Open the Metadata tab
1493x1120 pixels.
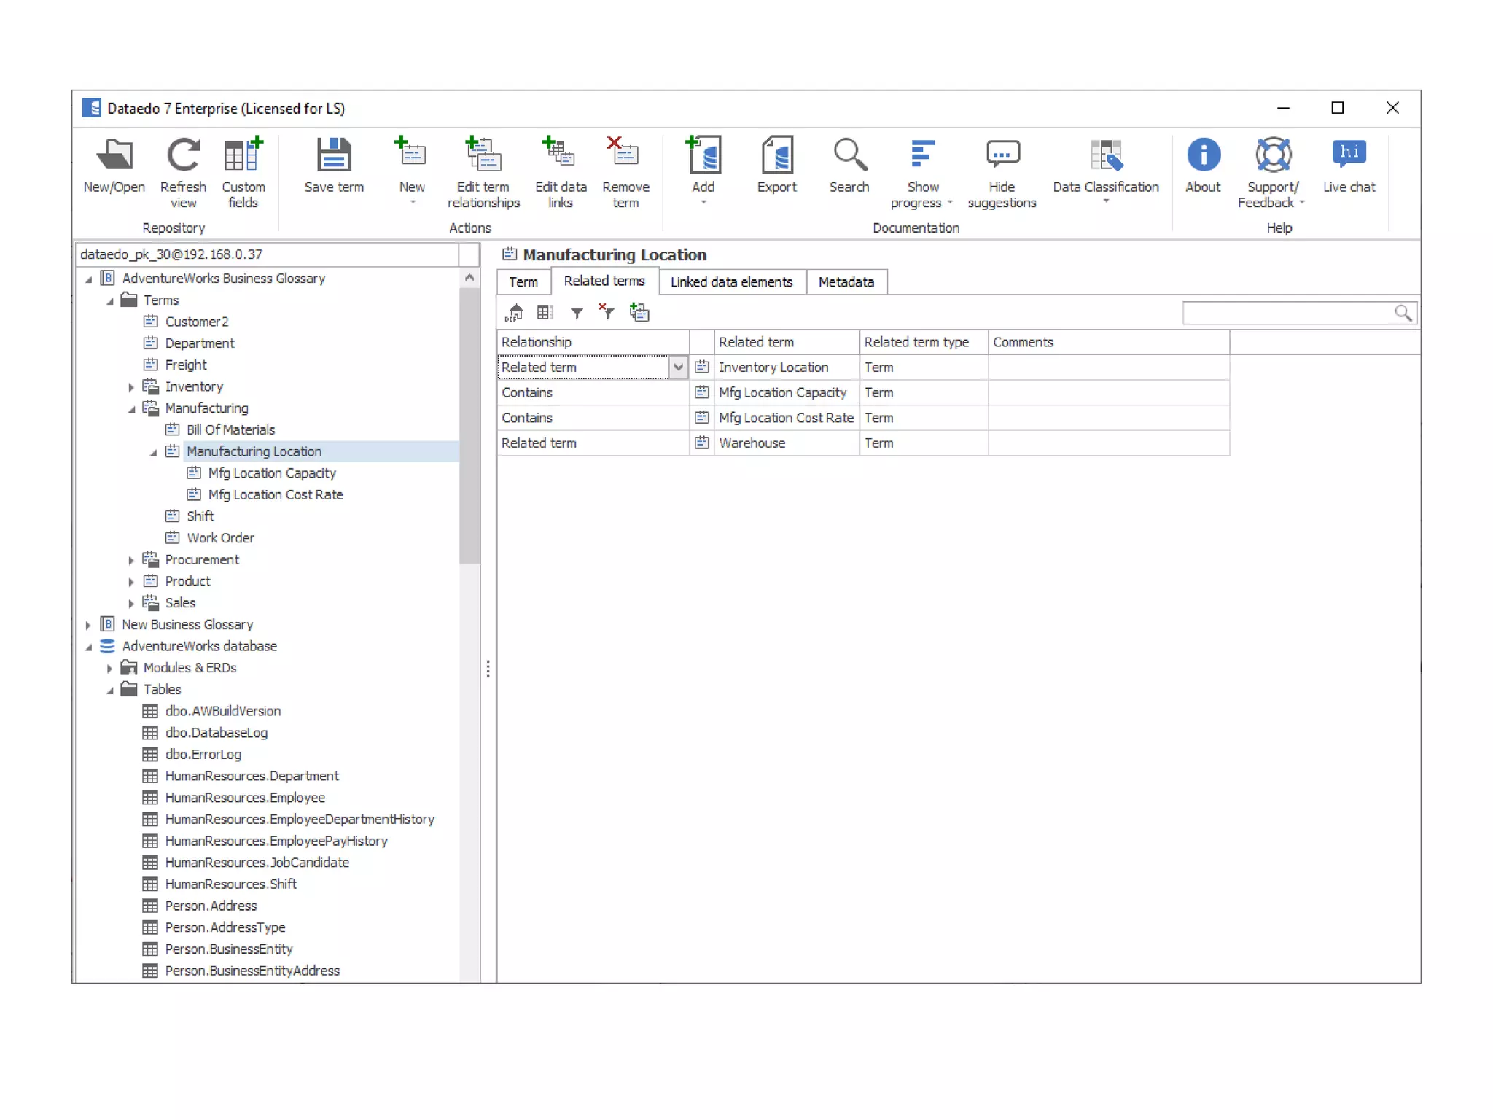(x=846, y=281)
